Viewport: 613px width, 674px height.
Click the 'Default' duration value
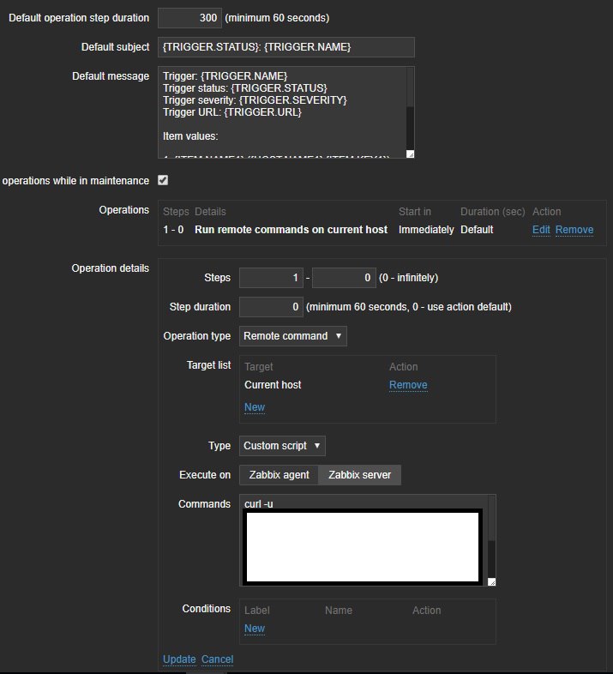coord(477,230)
